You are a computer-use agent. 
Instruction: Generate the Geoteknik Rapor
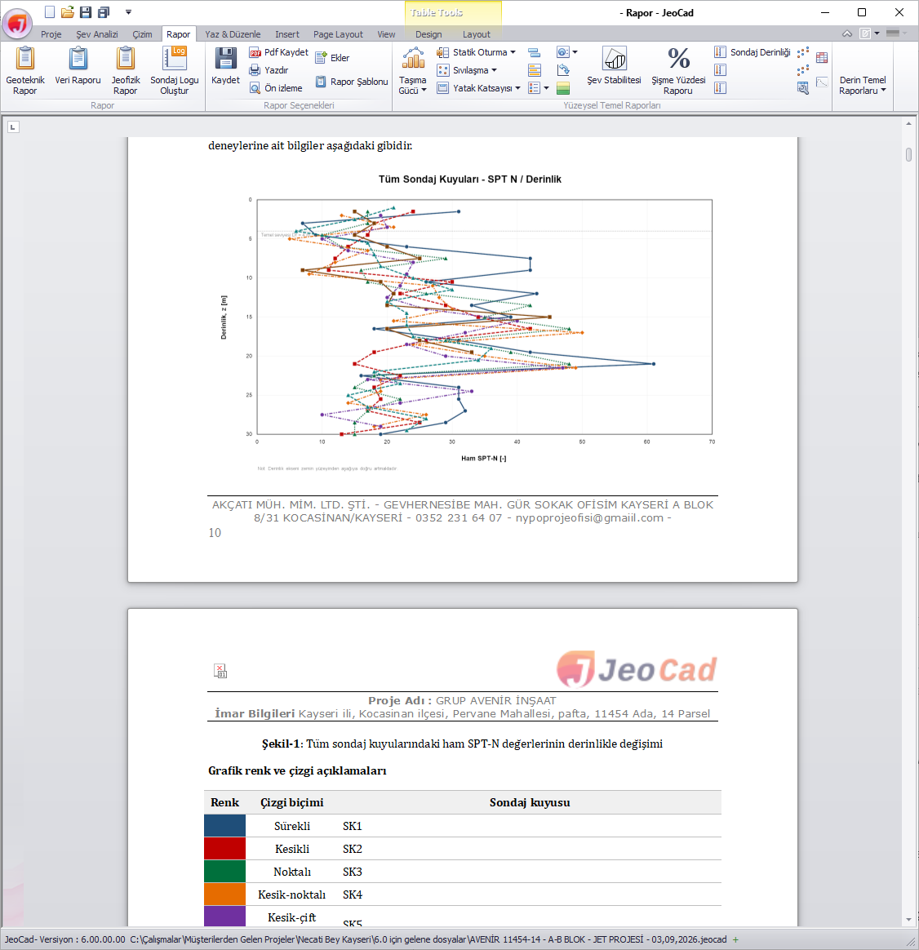(24, 71)
